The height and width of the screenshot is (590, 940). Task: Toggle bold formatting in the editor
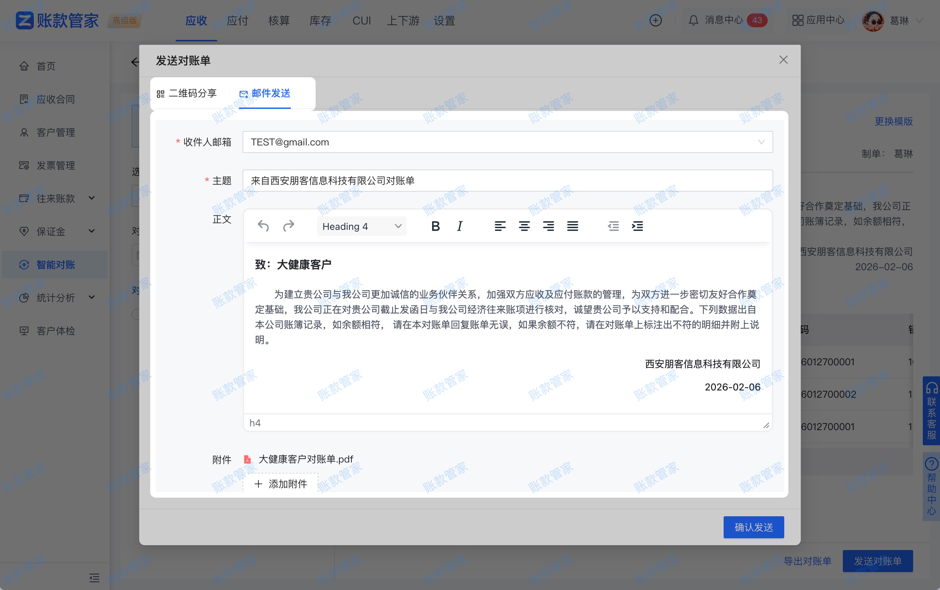[435, 226]
